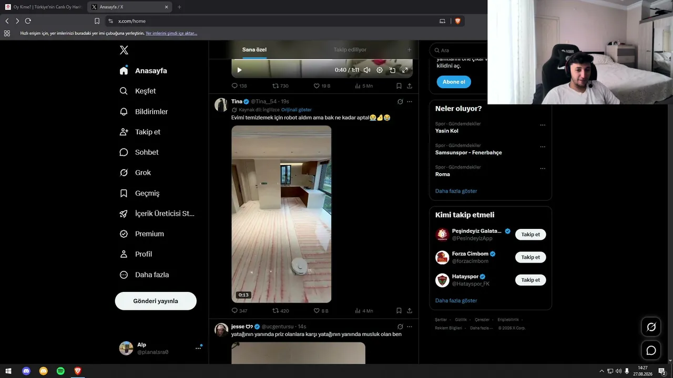Bookmark this page icon in address bar
The image size is (673, 378).
[x=97, y=21]
